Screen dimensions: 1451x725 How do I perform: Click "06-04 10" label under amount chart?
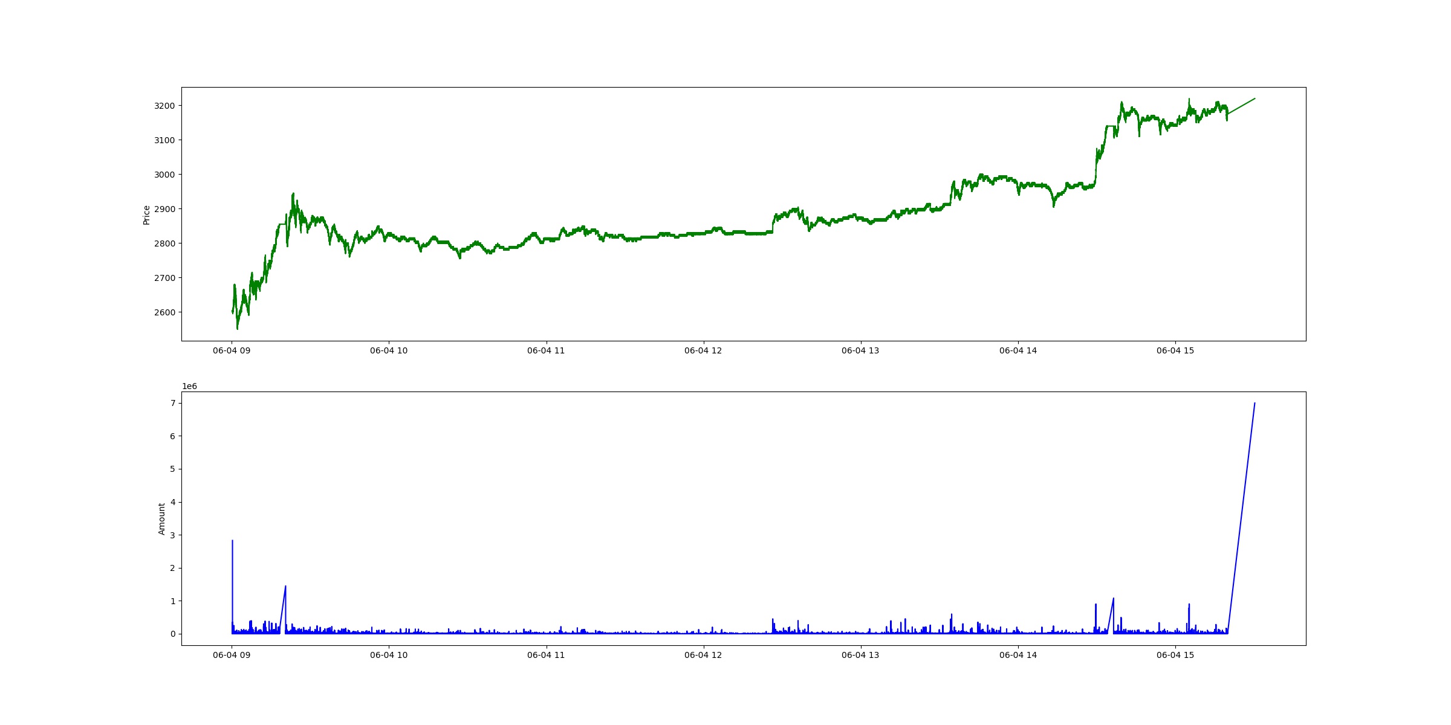click(389, 655)
